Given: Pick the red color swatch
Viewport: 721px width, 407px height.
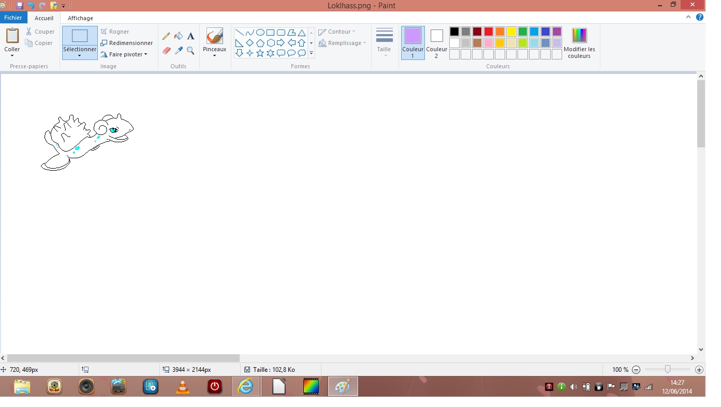Looking at the screenshot, I should 489,32.
